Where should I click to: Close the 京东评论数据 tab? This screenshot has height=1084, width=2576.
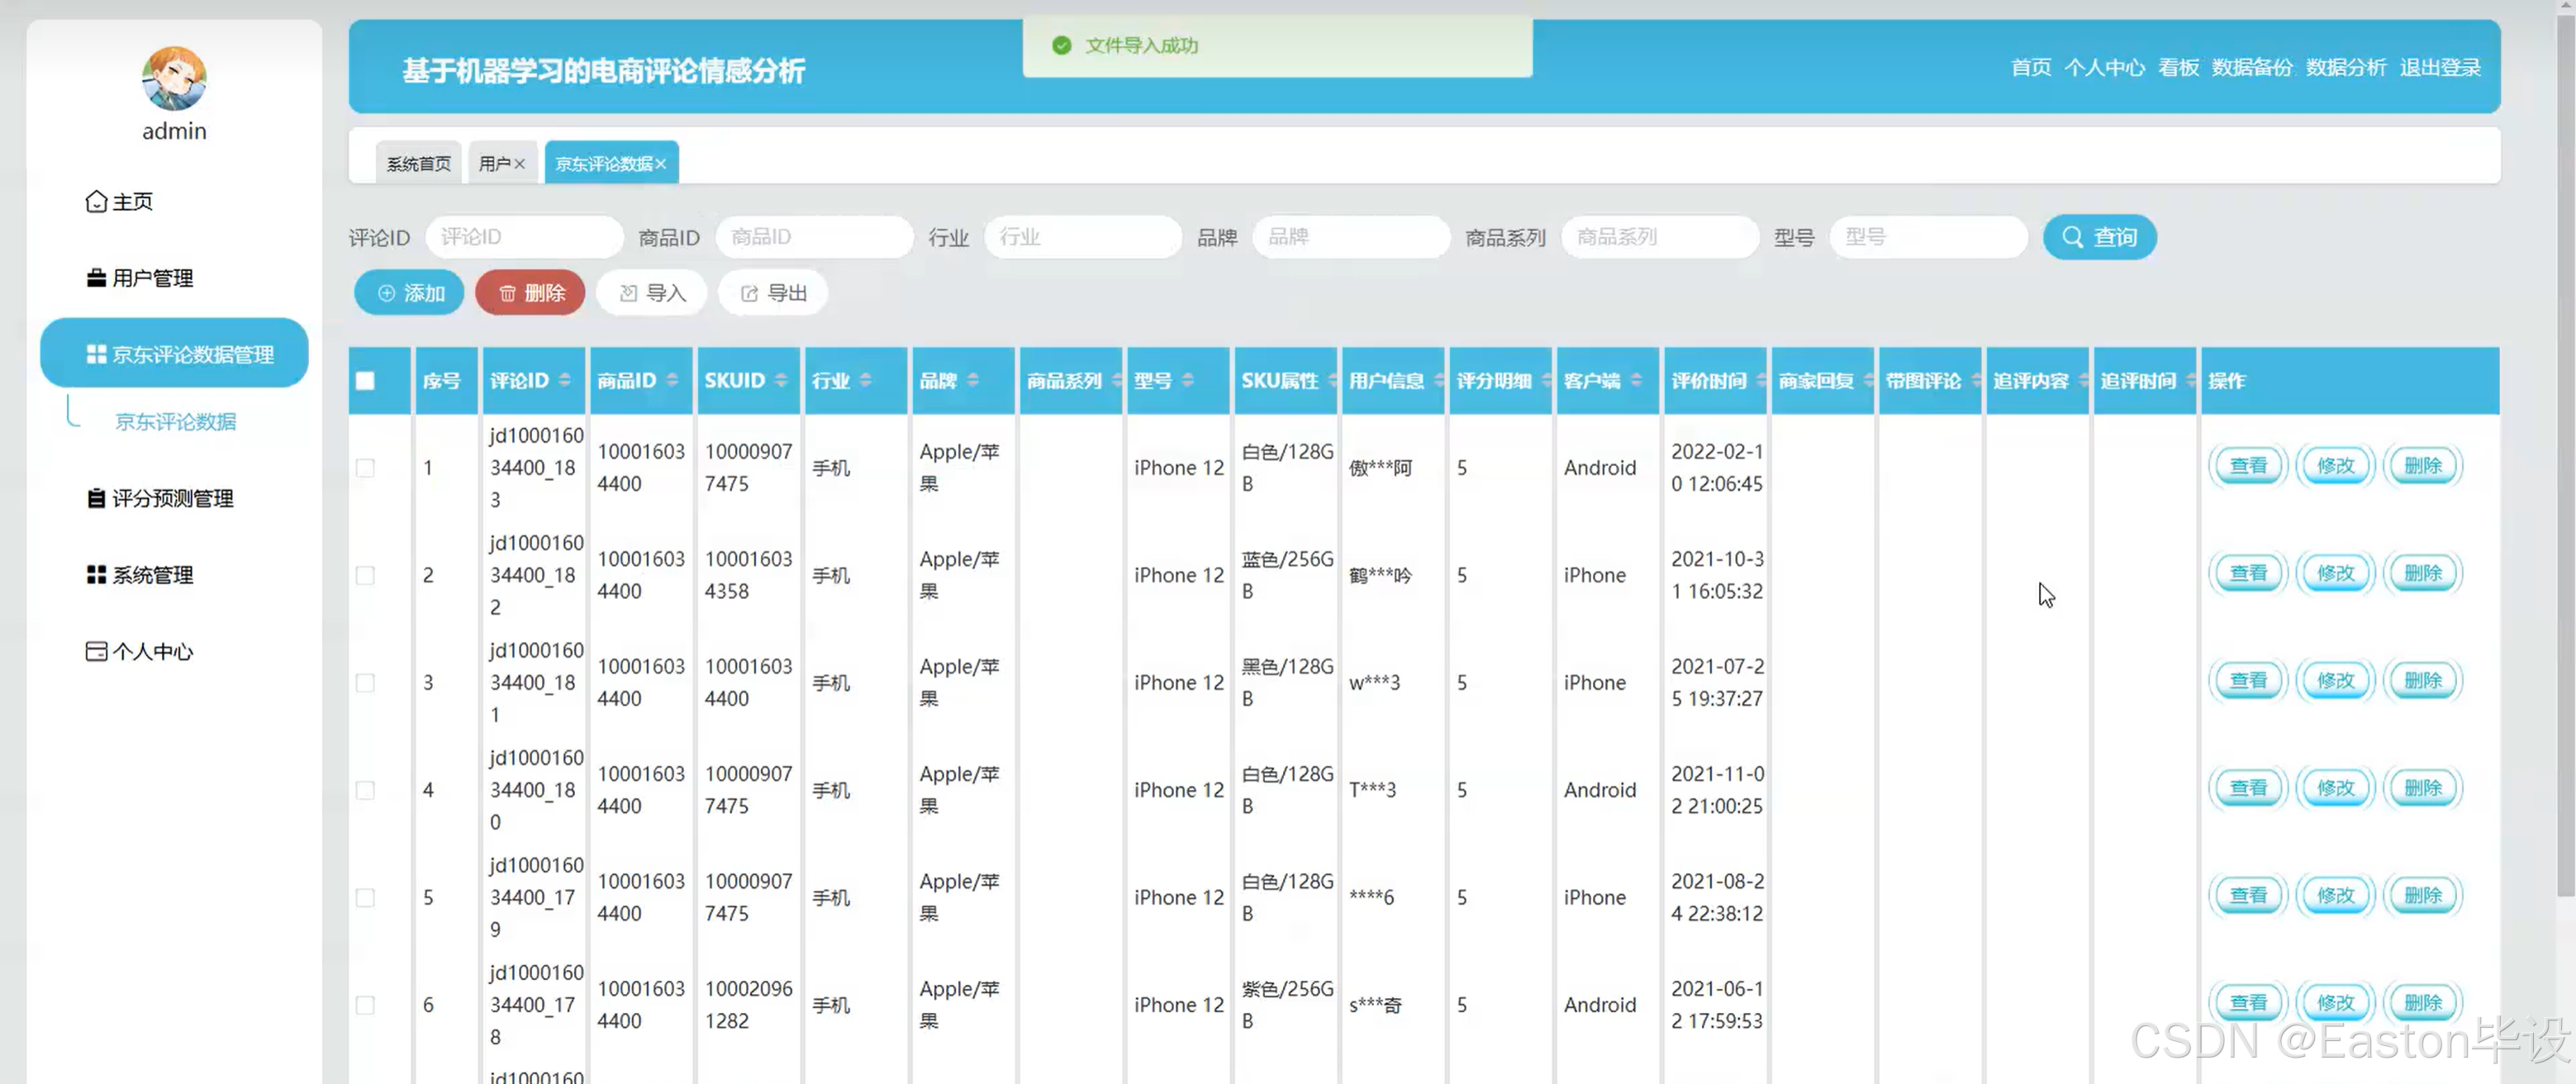point(661,164)
